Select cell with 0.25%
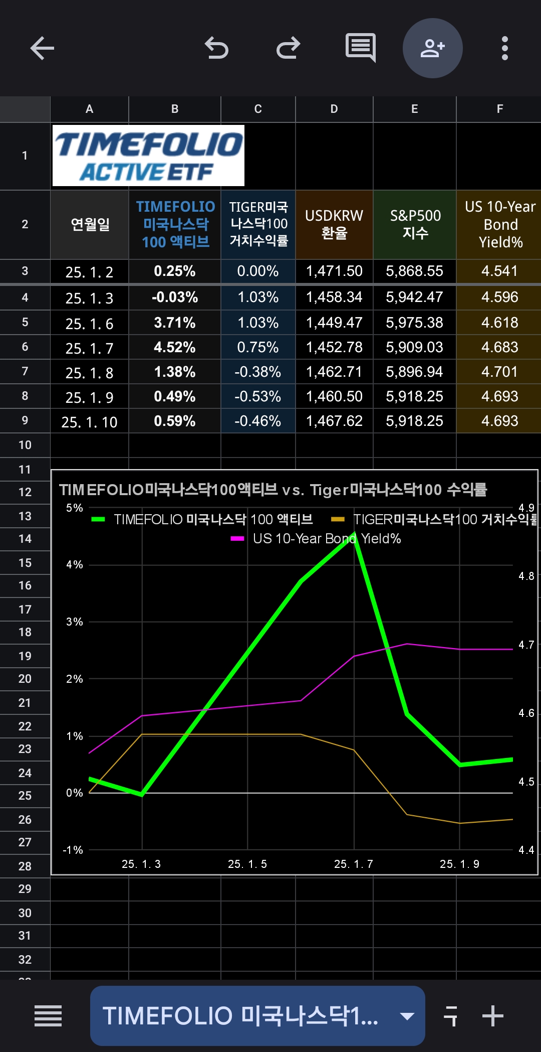Viewport: 541px width, 1052px height. [175, 271]
